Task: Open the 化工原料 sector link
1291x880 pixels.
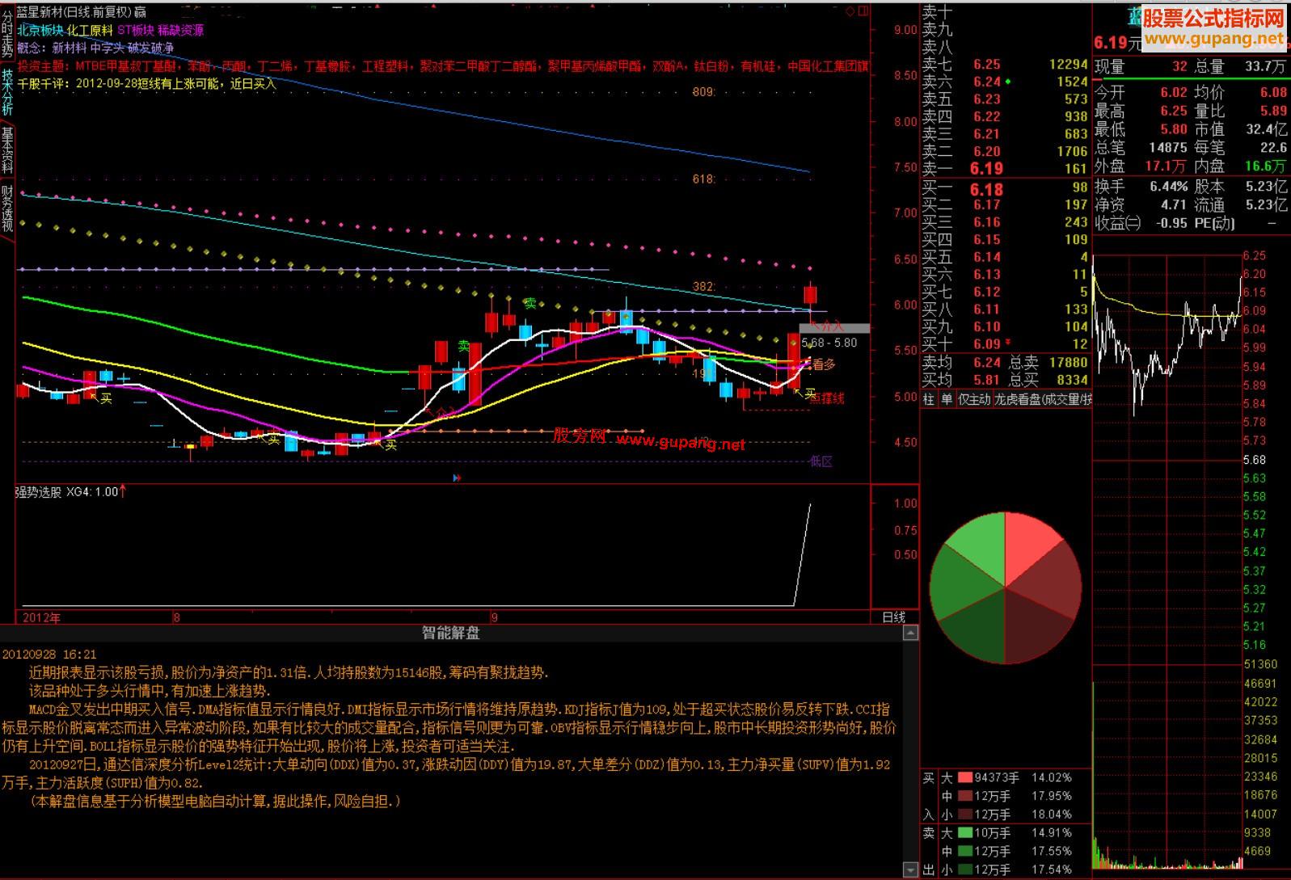Action: point(90,30)
